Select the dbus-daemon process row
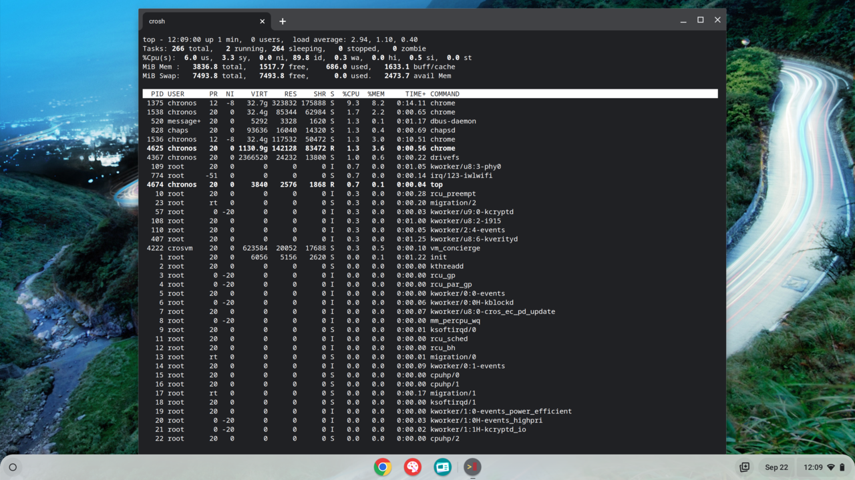The height and width of the screenshot is (480, 855). (430, 121)
